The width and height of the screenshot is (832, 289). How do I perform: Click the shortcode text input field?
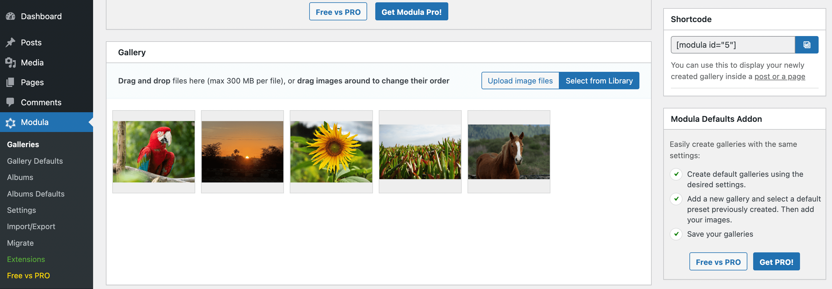[733, 45]
